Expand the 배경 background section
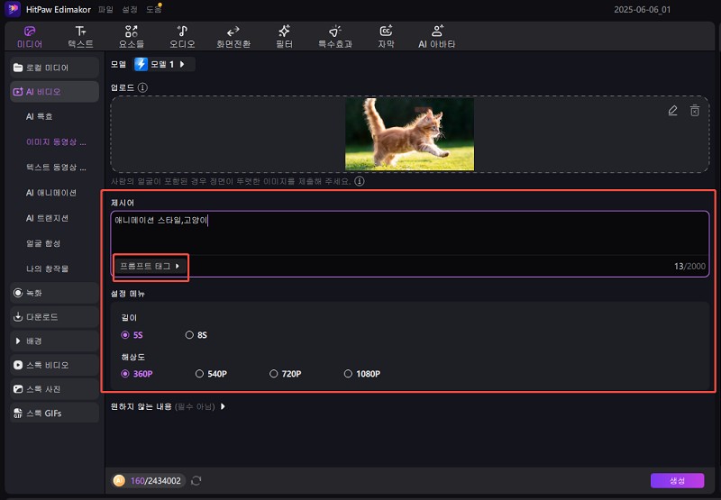 tap(54, 341)
